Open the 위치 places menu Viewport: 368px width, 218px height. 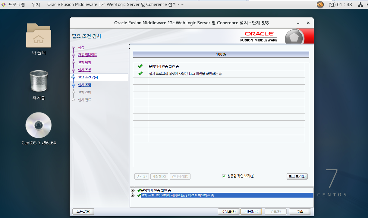click(36, 5)
